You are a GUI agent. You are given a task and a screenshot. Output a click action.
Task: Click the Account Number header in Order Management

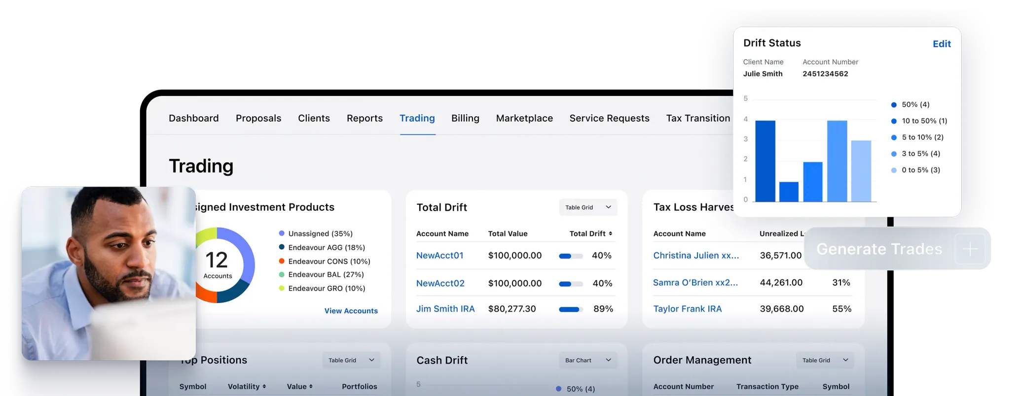(684, 387)
